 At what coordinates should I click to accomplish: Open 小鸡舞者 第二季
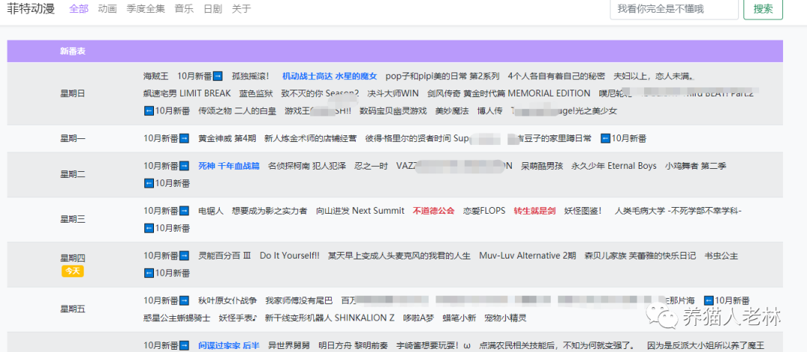[696, 166]
